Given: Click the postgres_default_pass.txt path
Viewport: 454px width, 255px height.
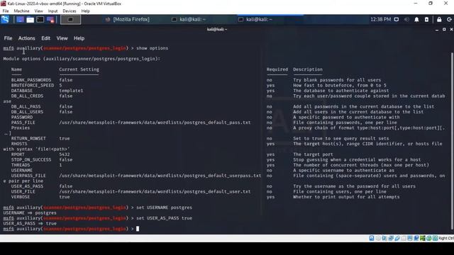Looking at the screenshot, I should [x=155, y=123].
